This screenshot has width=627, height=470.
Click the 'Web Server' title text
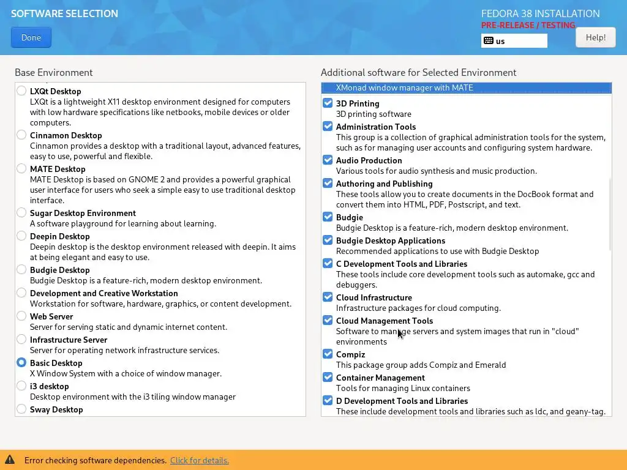pos(51,316)
